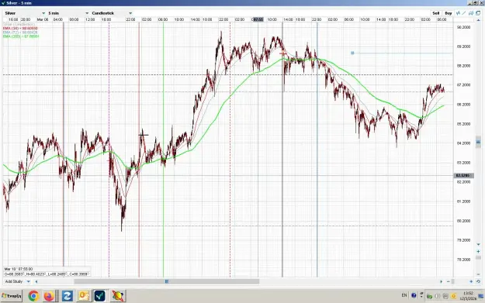
Task: Click the horizontal zoom-in plus icon
Action: (471, 281)
